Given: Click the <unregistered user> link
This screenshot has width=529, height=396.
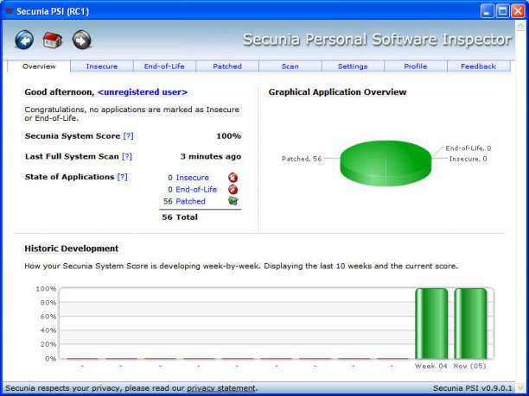Looking at the screenshot, I should pos(143,92).
